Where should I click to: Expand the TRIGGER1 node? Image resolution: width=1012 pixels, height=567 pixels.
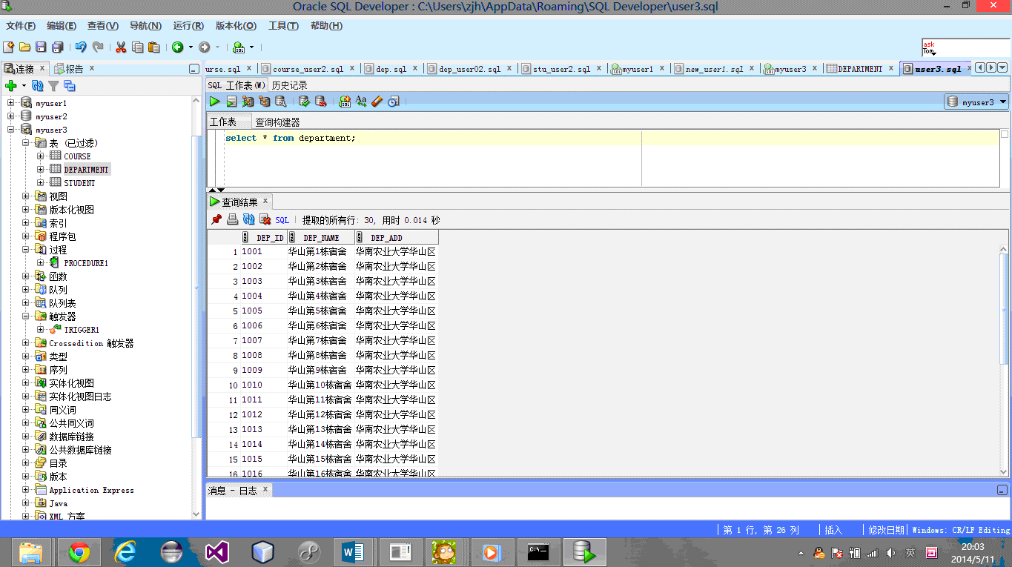point(41,330)
